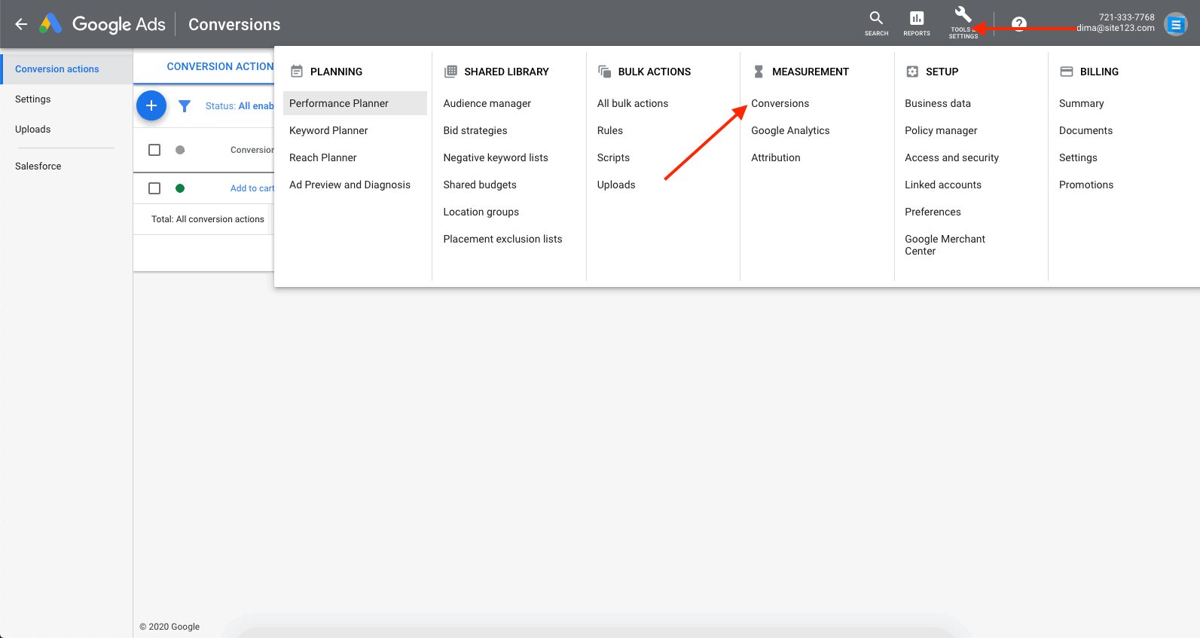Open Policy manager
The image size is (1200, 638).
(x=941, y=130)
